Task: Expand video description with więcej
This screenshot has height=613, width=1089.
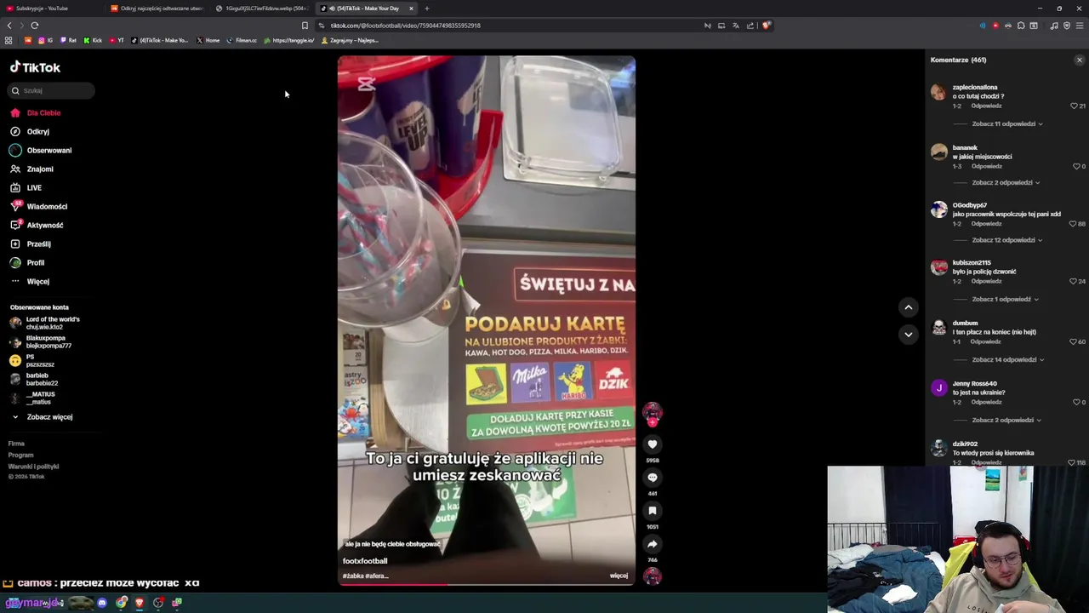Action: click(619, 576)
